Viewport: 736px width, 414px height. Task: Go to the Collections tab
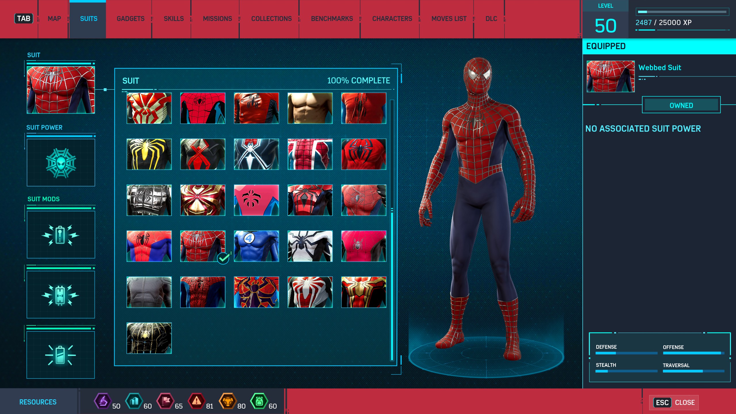coord(271,19)
